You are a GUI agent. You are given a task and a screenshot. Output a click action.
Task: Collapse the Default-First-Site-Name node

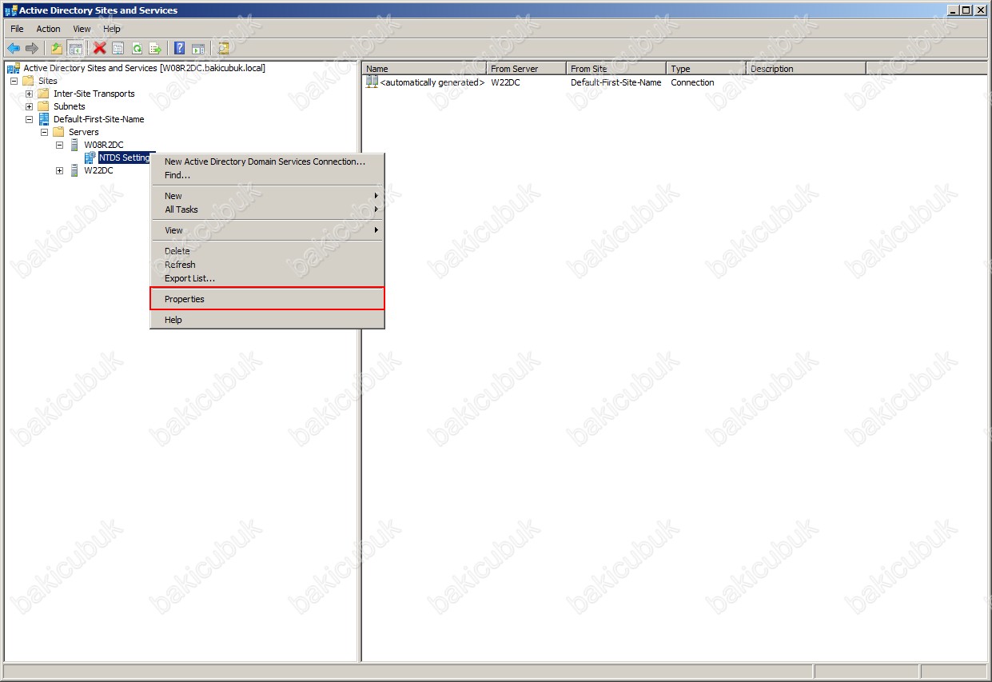[x=29, y=119]
